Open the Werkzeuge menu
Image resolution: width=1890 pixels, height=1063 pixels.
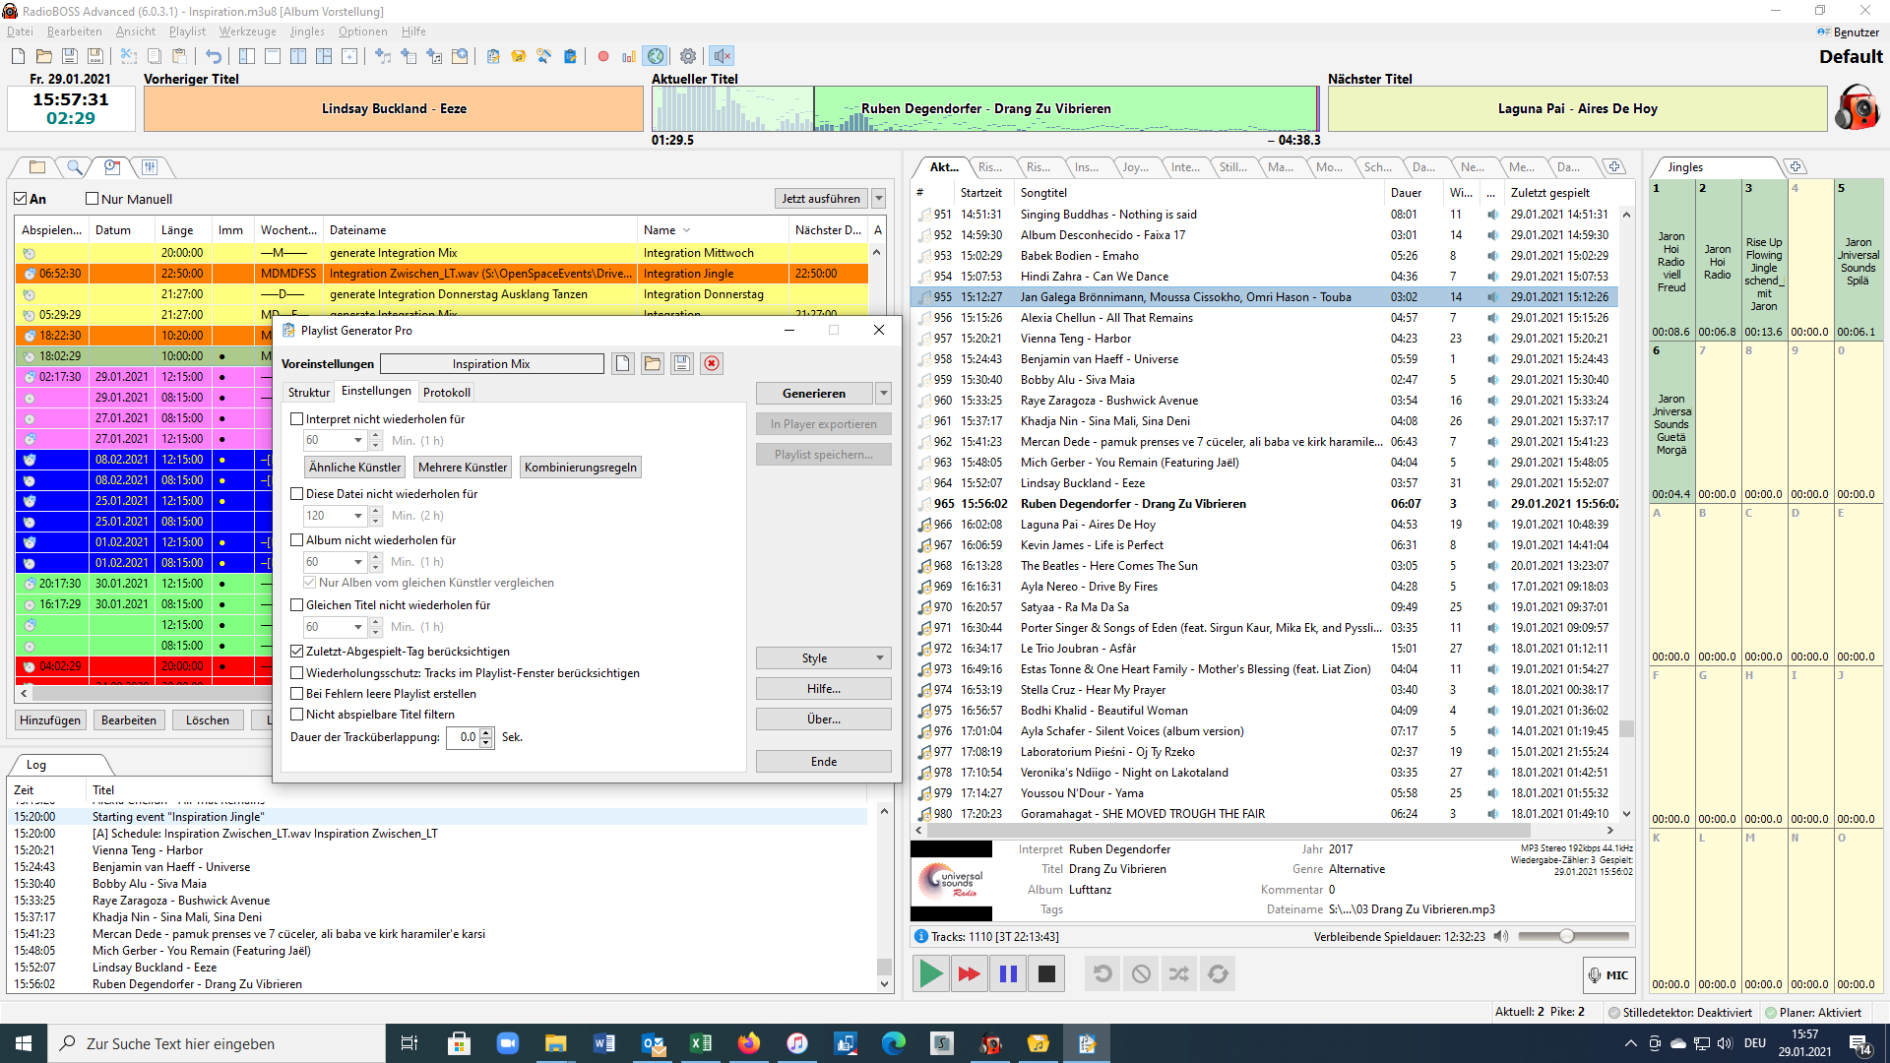pos(247,31)
